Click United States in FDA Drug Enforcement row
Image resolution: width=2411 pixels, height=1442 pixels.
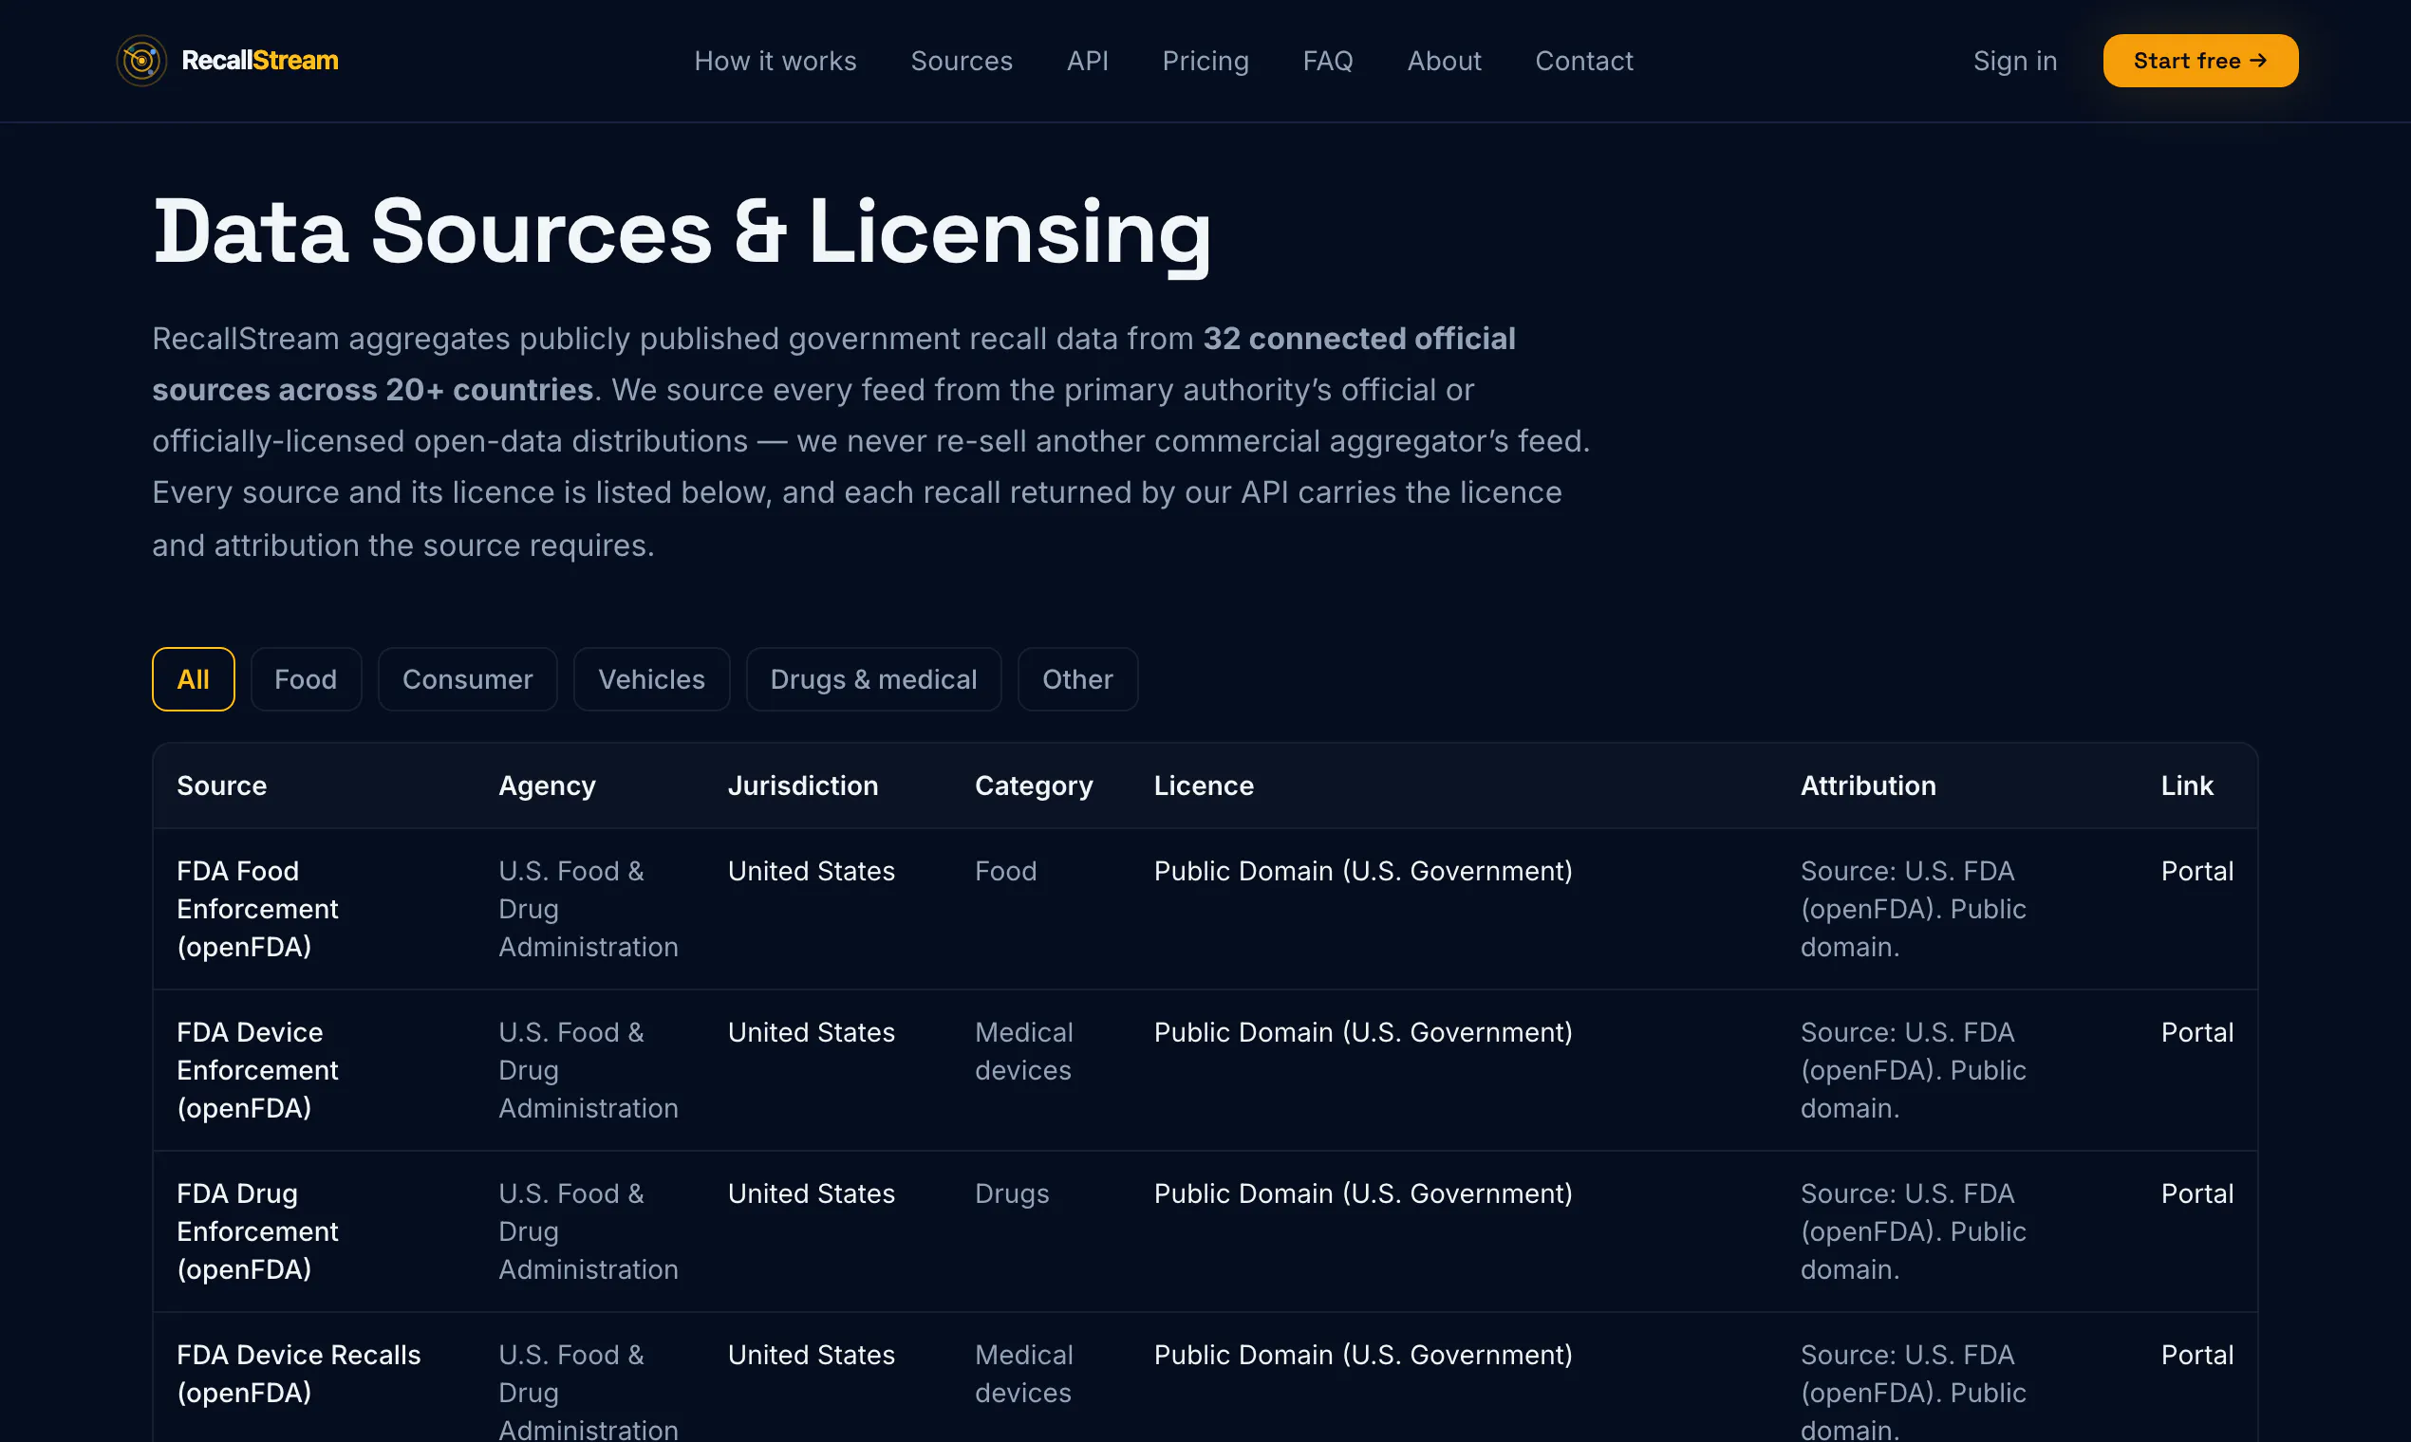coord(811,1193)
